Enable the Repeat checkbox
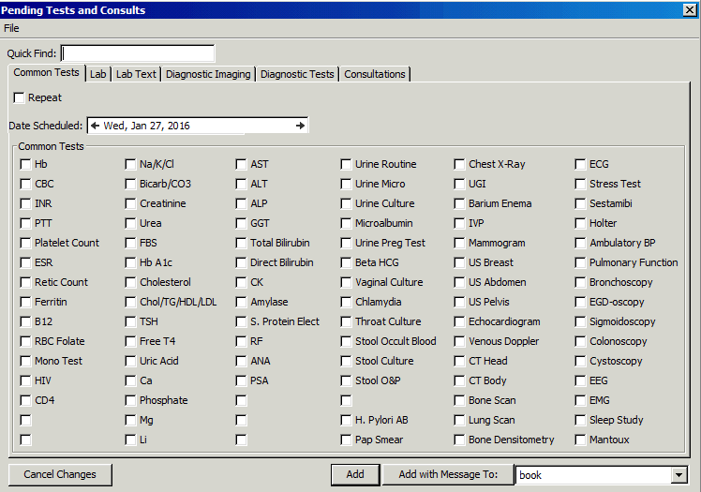 pyautogui.click(x=19, y=97)
